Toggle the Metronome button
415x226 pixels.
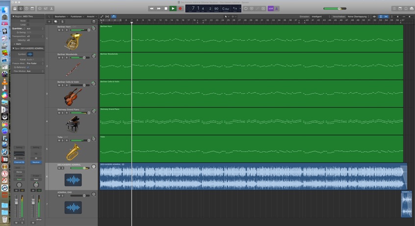(x=276, y=8)
